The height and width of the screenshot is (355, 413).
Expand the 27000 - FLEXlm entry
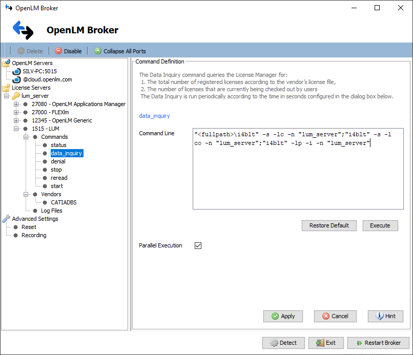[15, 112]
